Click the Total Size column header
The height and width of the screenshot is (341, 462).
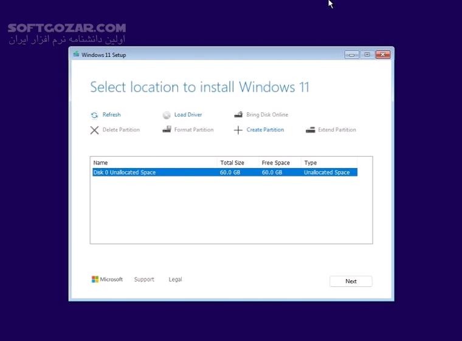tap(238, 163)
